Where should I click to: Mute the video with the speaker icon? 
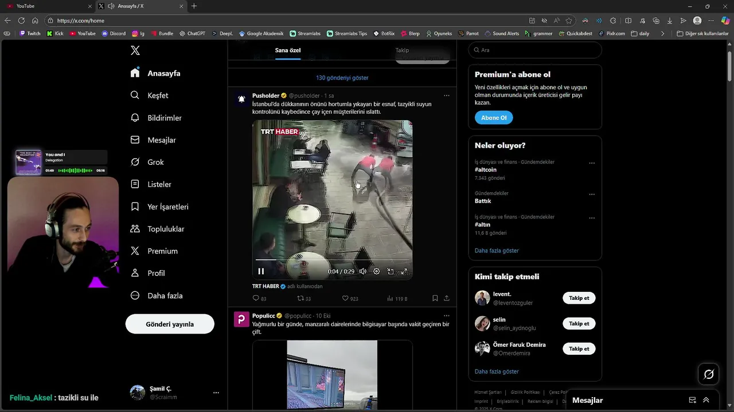click(x=362, y=271)
